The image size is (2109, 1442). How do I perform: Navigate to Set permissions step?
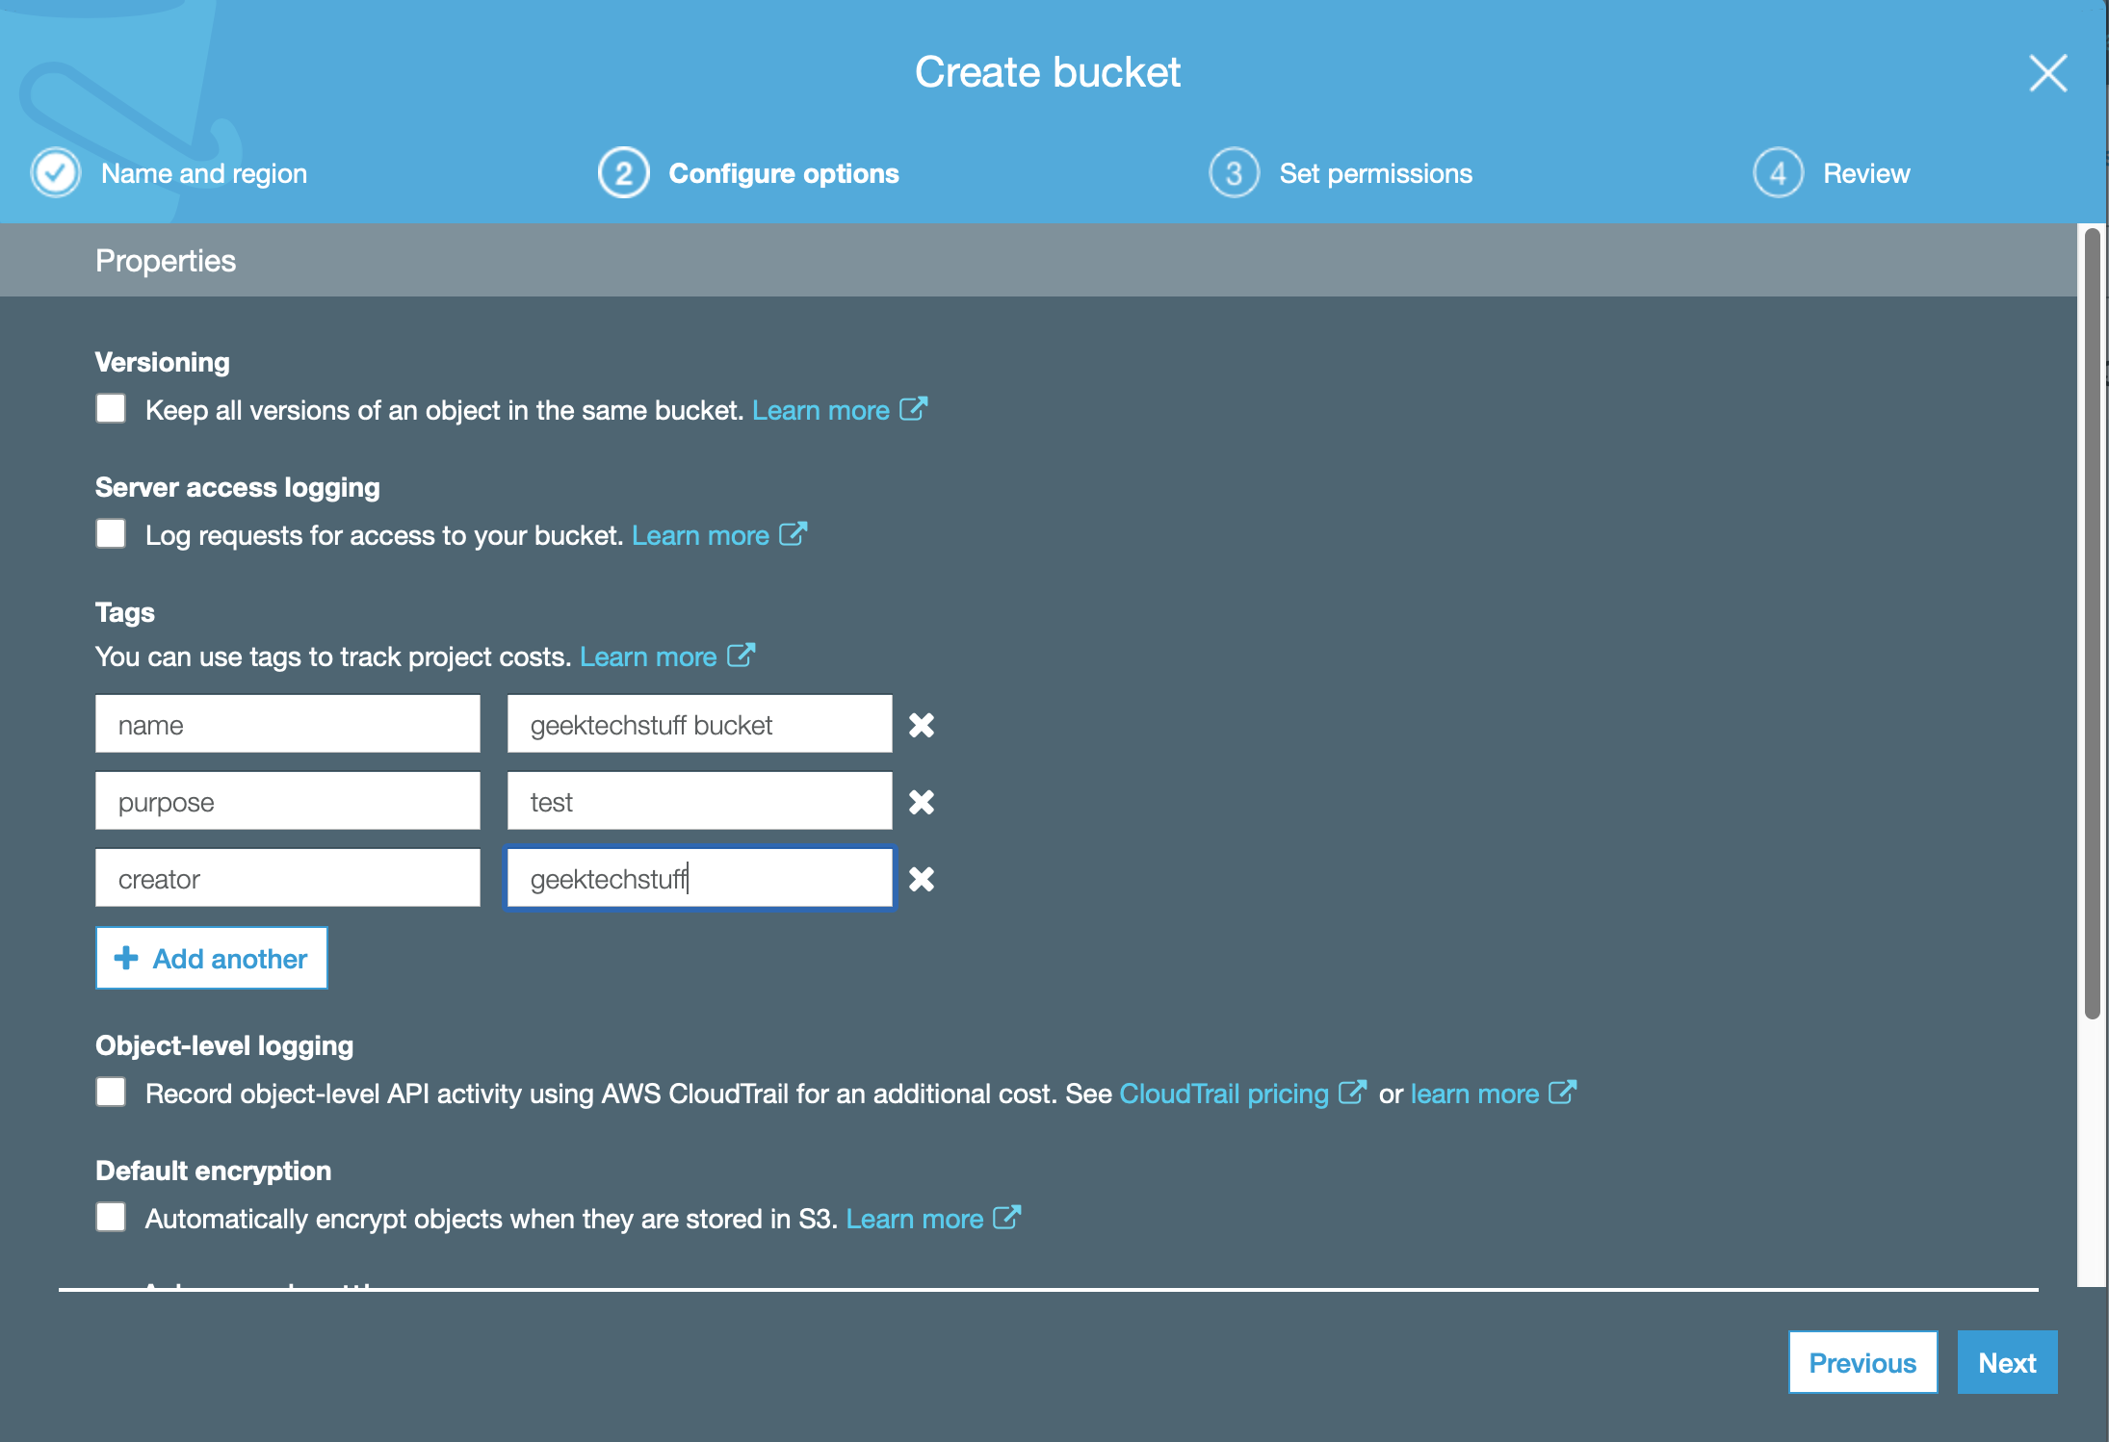click(1375, 172)
